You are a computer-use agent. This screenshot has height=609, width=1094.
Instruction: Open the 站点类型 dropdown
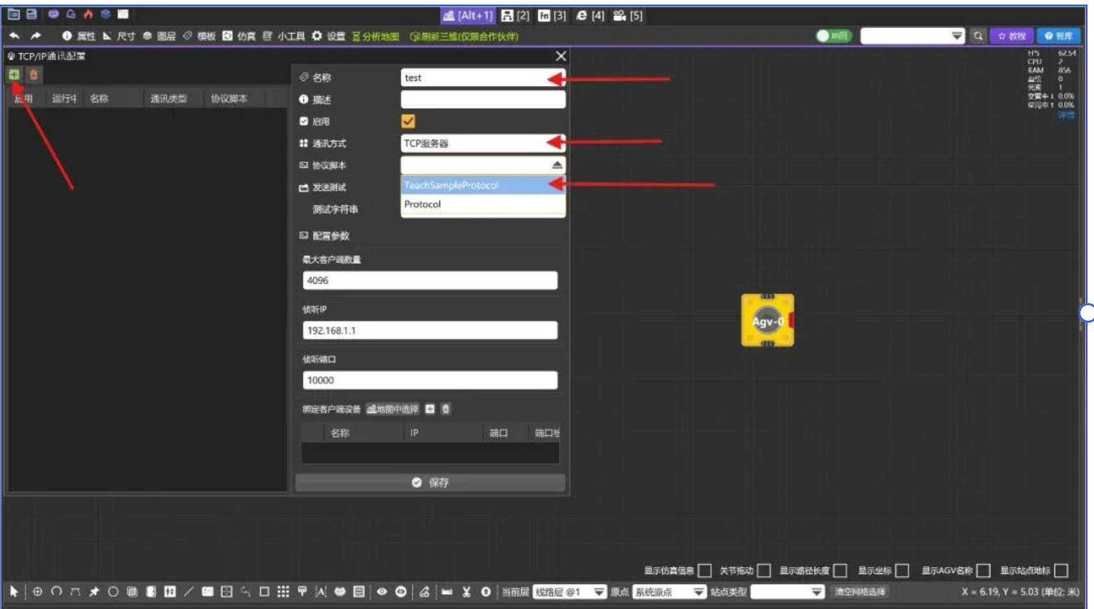pos(787,592)
